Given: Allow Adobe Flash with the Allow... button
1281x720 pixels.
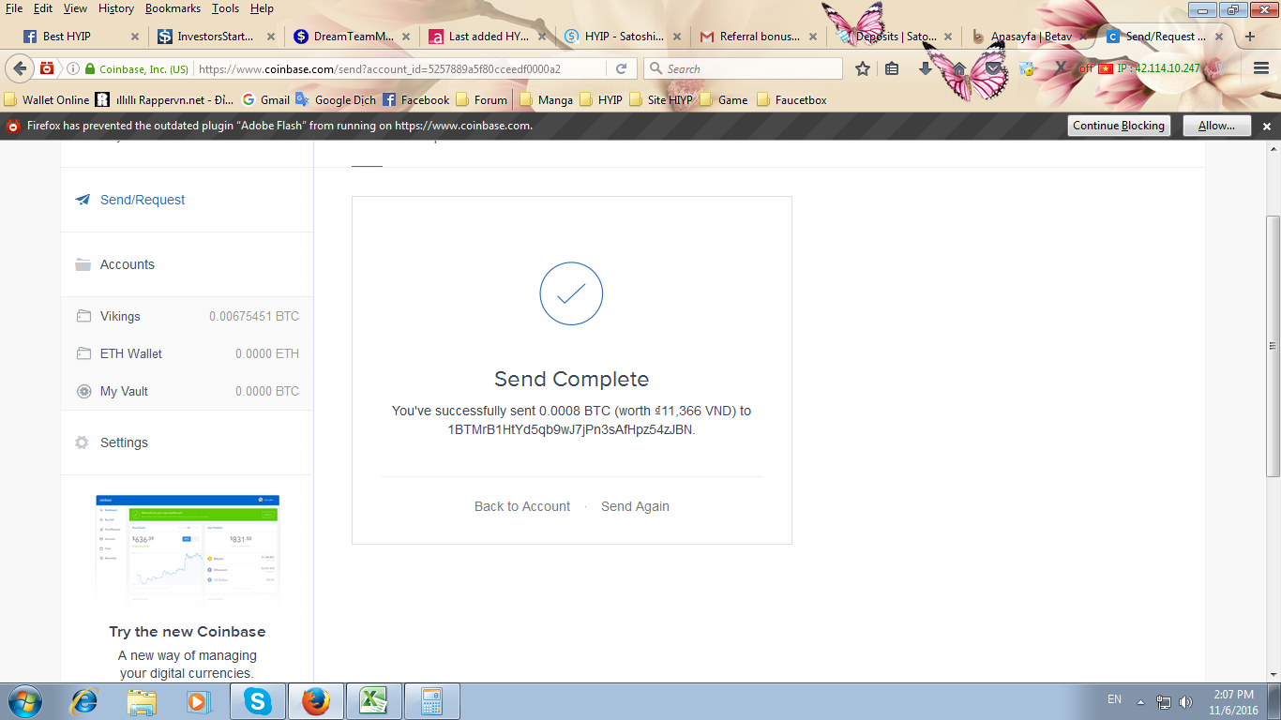Looking at the screenshot, I should click(x=1216, y=126).
